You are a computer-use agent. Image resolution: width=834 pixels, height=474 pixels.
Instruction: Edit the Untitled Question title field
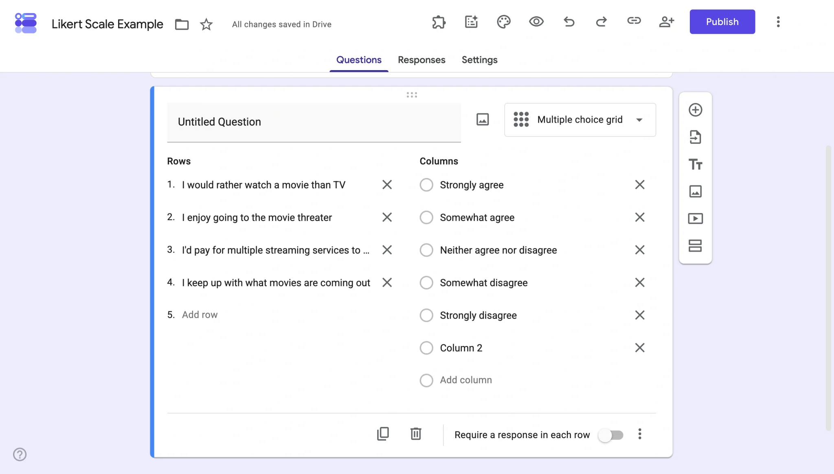tap(314, 122)
